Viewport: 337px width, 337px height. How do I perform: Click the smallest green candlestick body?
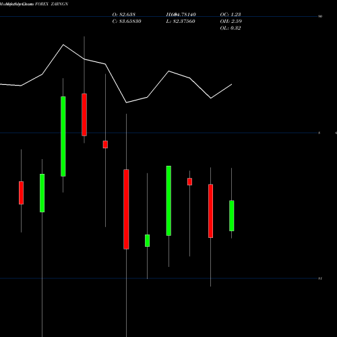tap(148, 241)
